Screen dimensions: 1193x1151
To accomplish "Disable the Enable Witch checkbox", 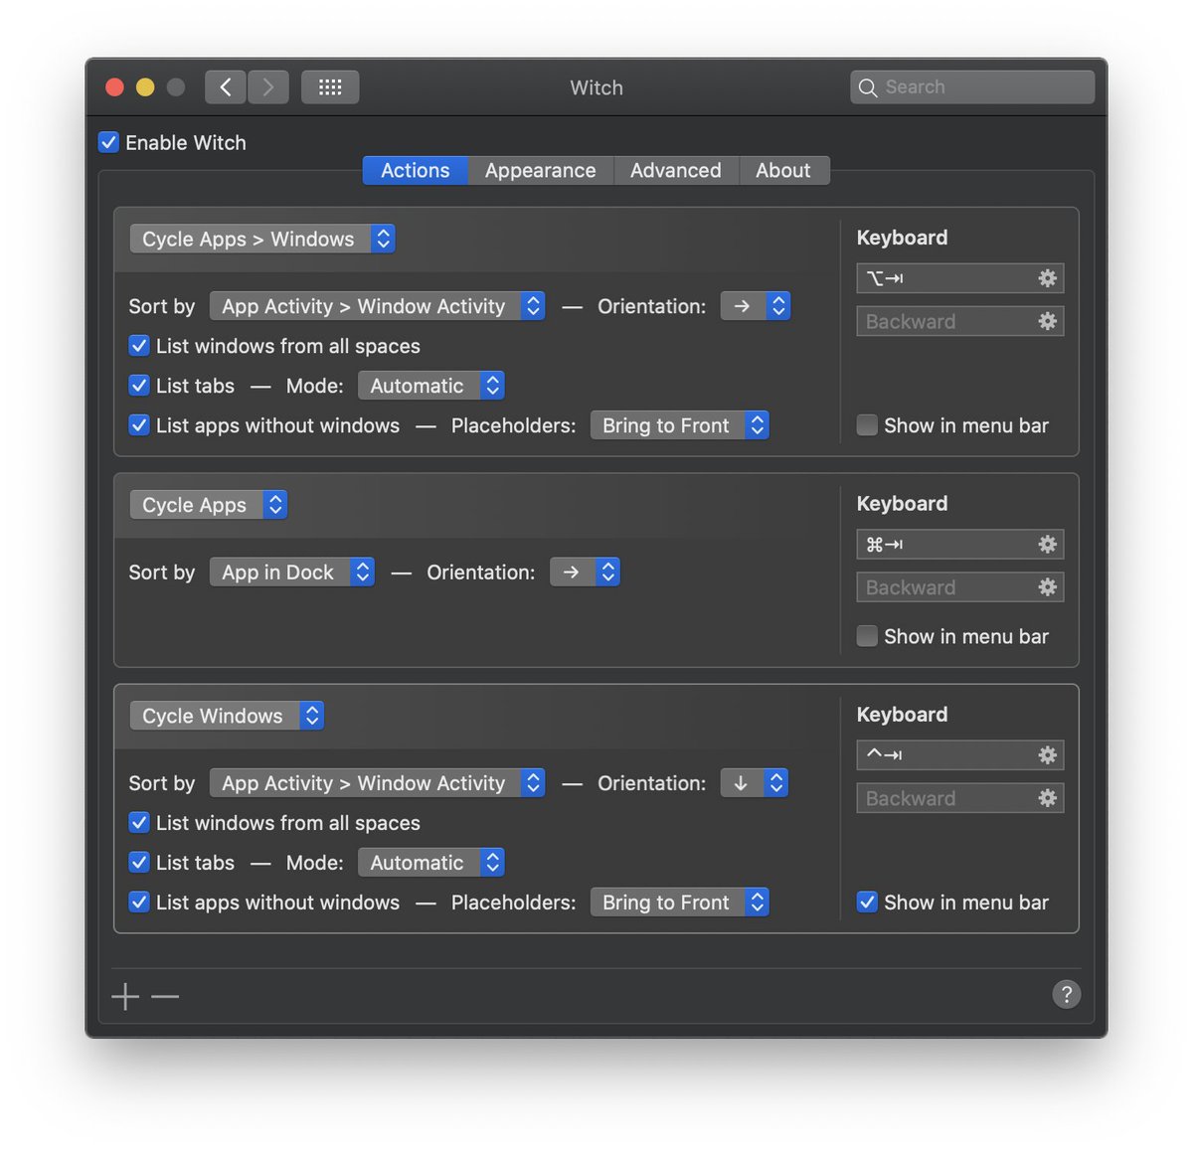I will (x=109, y=142).
